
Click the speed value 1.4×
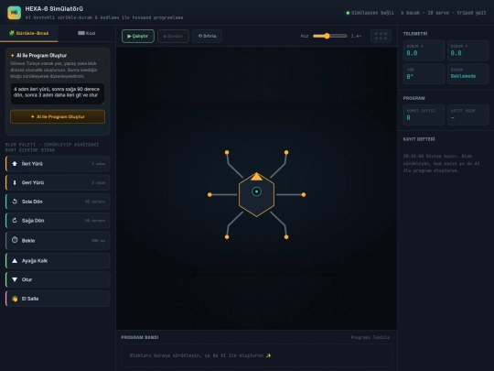tap(356, 36)
